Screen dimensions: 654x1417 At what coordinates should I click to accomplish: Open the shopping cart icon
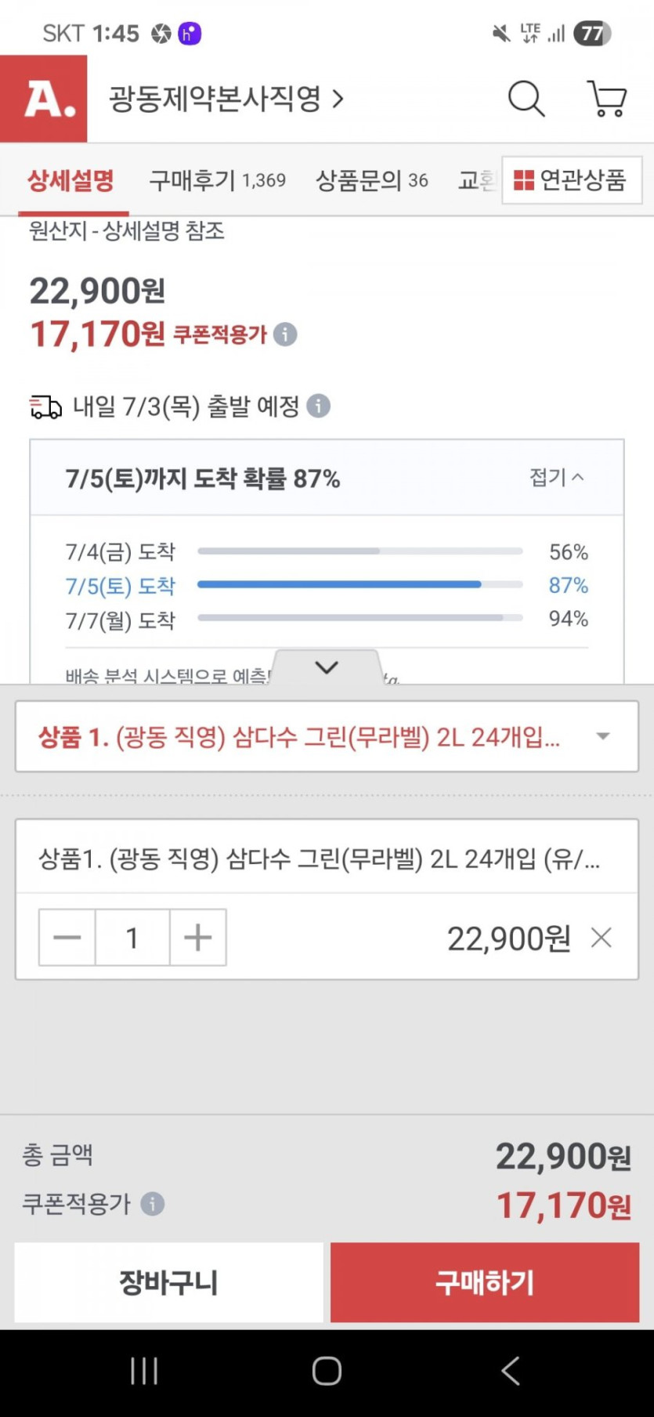click(607, 99)
